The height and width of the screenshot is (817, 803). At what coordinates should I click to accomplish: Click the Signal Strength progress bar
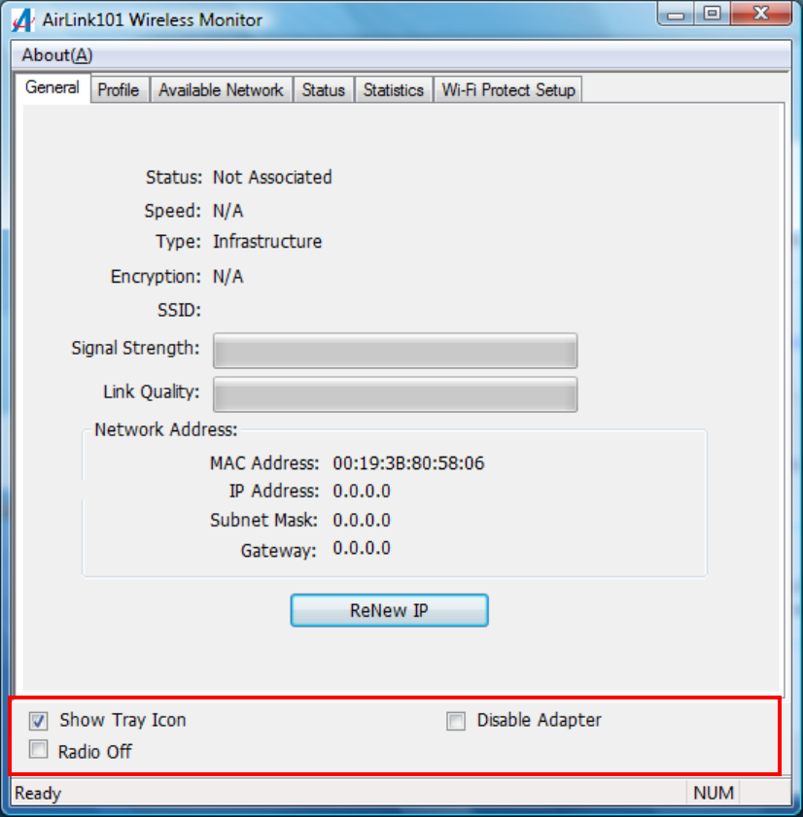point(396,351)
